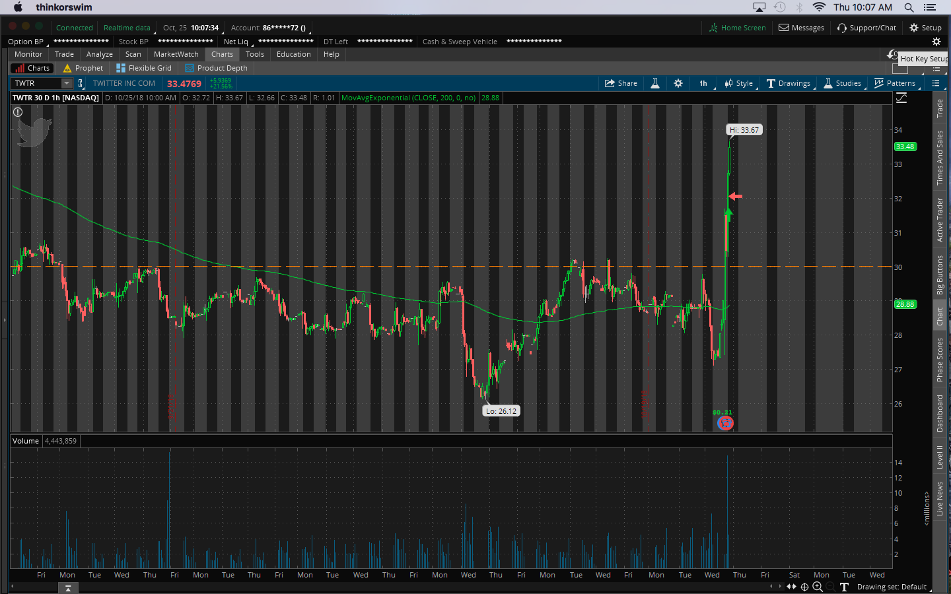
Task: Open the Active Trader side tab
Action: coord(940,220)
